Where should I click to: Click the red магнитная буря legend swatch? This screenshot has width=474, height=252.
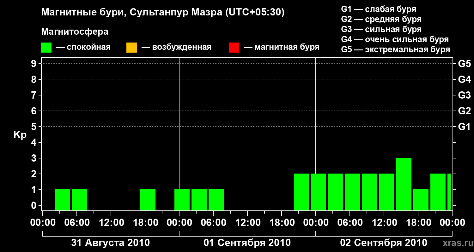pos(234,48)
